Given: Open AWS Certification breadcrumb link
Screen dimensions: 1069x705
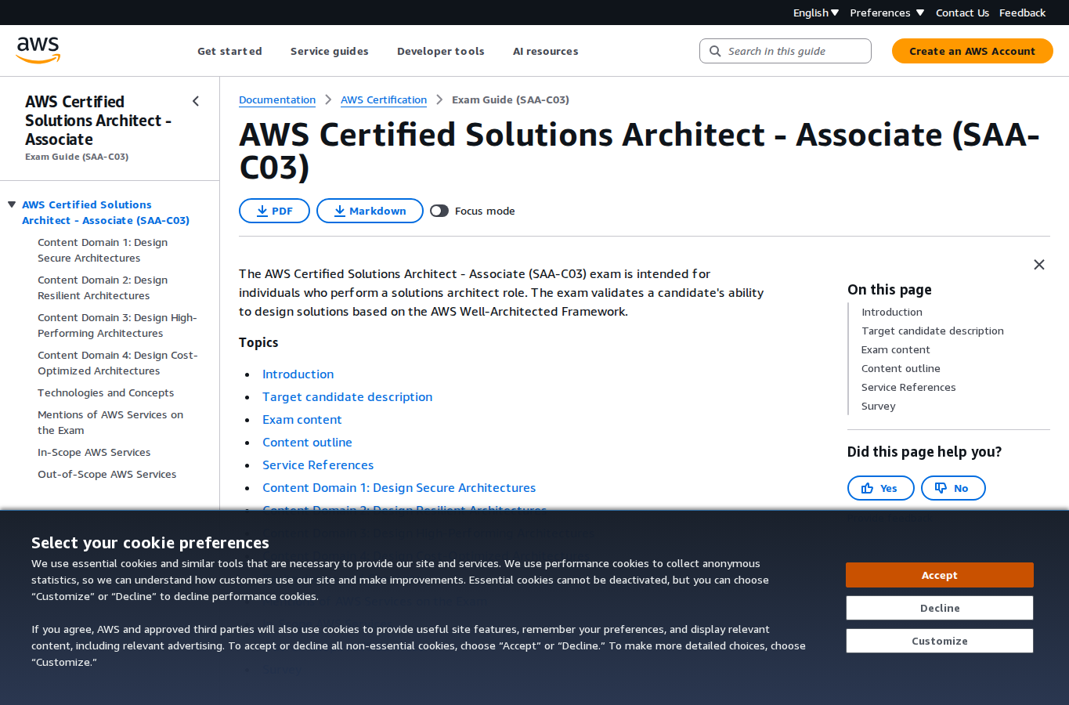Looking at the screenshot, I should (384, 99).
